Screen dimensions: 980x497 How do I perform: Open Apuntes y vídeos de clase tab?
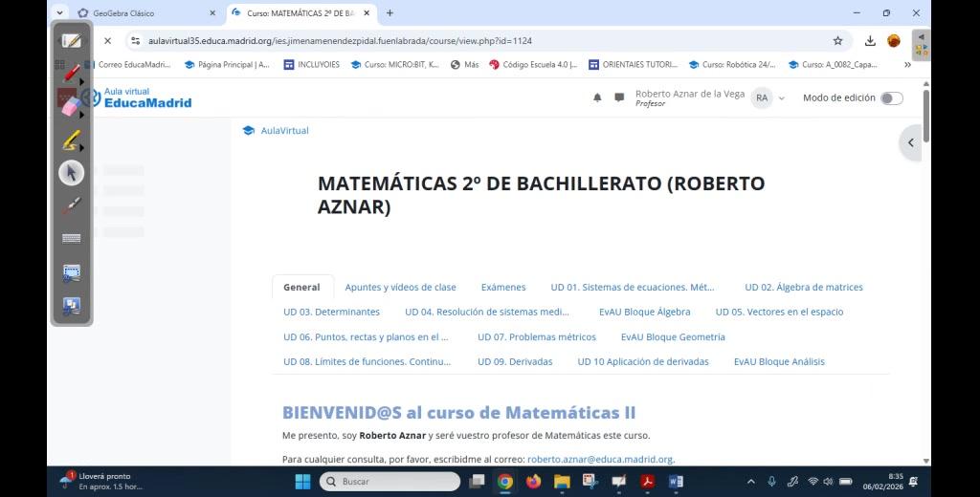(x=401, y=288)
